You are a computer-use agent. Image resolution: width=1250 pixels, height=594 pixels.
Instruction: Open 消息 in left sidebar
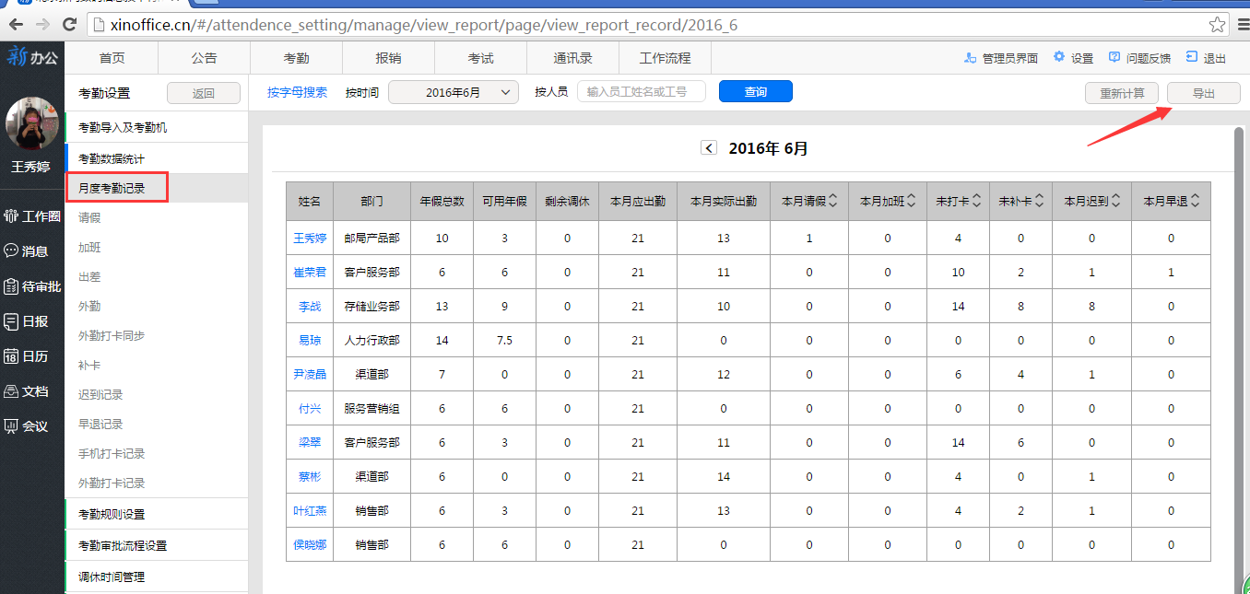point(27,250)
